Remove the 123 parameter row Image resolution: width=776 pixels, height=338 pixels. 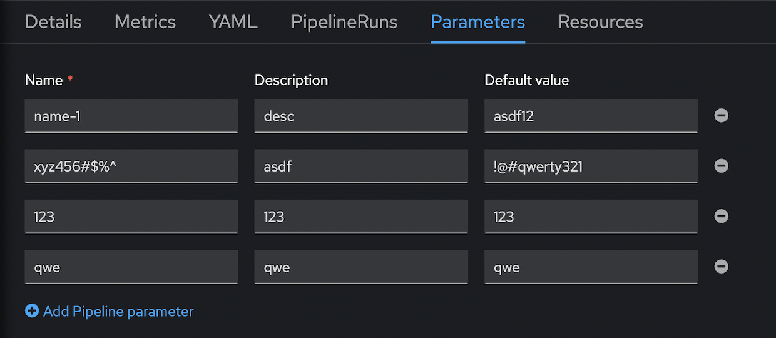(721, 216)
